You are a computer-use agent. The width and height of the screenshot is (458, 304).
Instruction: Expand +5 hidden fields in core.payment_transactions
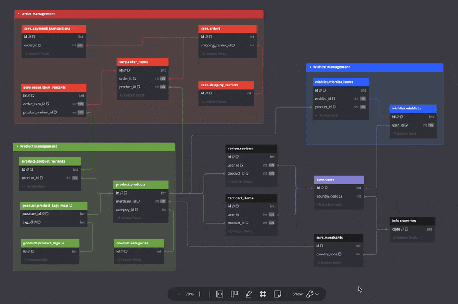pos(37,54)
